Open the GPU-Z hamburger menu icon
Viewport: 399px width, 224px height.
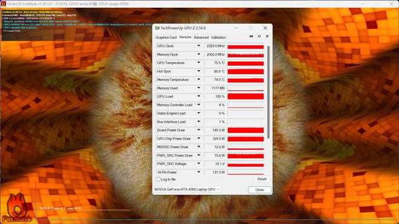[267, 36]
